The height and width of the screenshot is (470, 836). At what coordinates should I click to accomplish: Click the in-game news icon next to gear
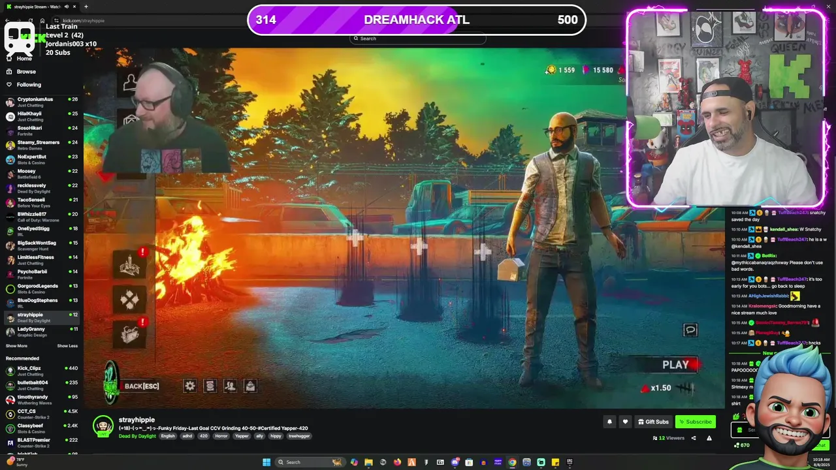point(210,386)
